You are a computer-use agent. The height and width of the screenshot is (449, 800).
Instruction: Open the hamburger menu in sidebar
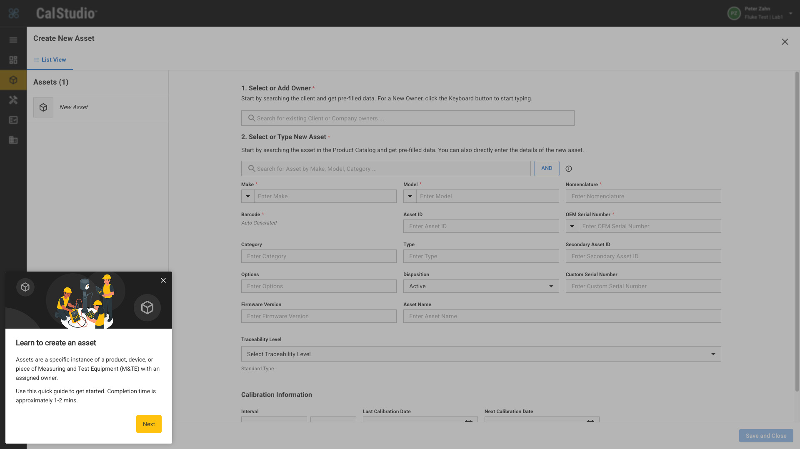point(13,40)
